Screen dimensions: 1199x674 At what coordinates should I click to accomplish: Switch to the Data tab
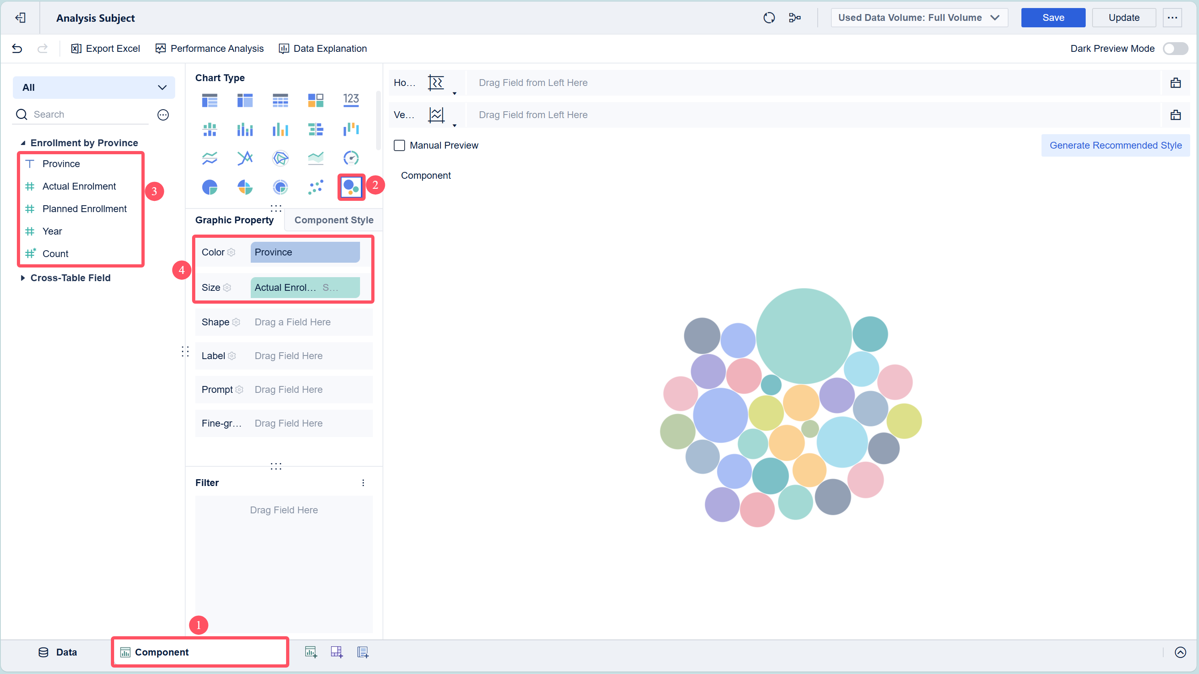(x=58, y=652)
